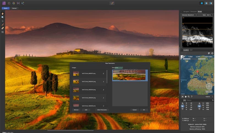Switch to the Histogram tab
Screen dimensions: 230x133
click(194, 12)
